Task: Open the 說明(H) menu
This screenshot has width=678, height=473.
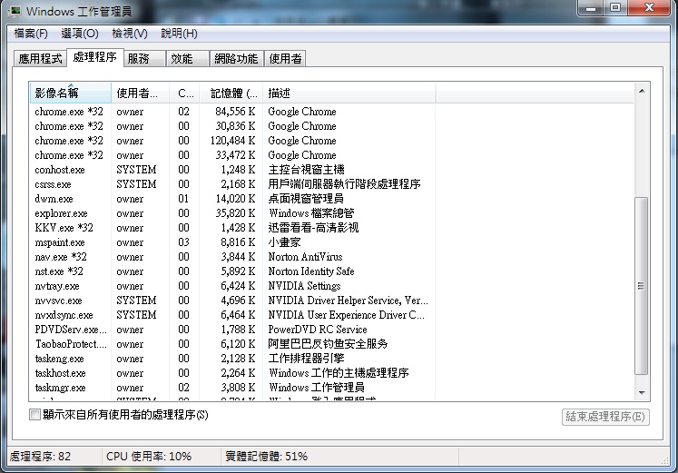Action: [x=179, y=34]
